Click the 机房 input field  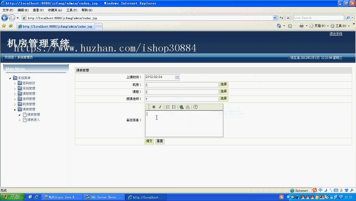182,85
